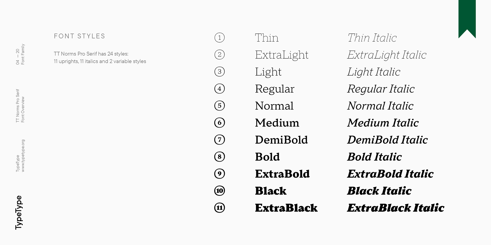
Task: Click the vertical TypeType logo
Action: [x=19, y=212]
